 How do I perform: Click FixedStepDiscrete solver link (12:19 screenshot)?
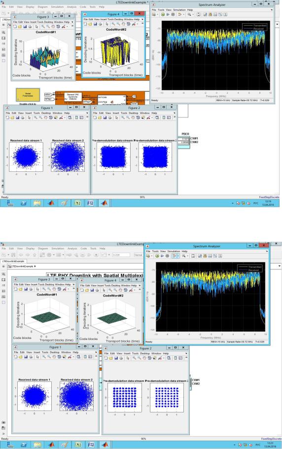pyautogui.click(x=269, y=197)
